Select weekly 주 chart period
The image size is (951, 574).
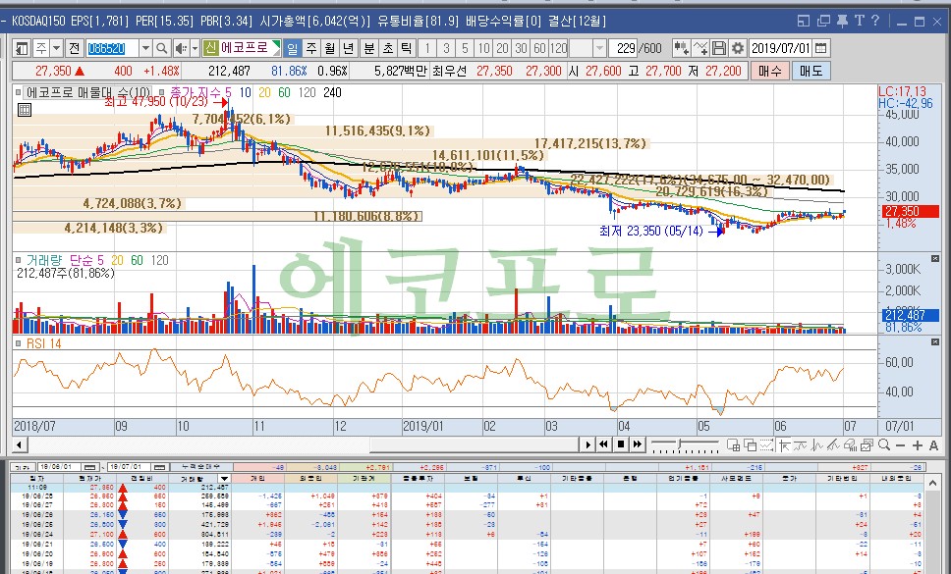[x=311, y=48]
